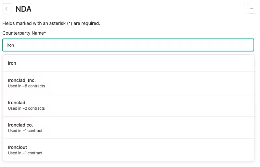
Task: Click blank area of the Ironclad, Inc. row
Action: (149, 83)
